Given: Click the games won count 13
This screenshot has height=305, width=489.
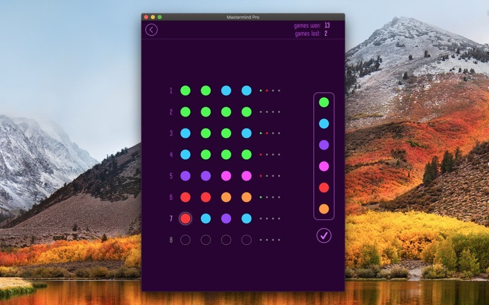Looking at the screenshot, I should click(327, 25).
